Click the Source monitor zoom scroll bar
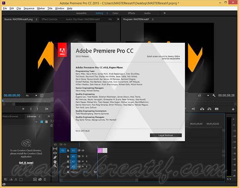 [9, 104]
